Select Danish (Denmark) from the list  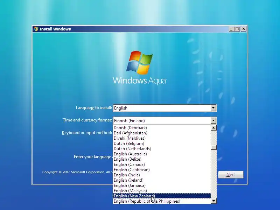(162, 128)
